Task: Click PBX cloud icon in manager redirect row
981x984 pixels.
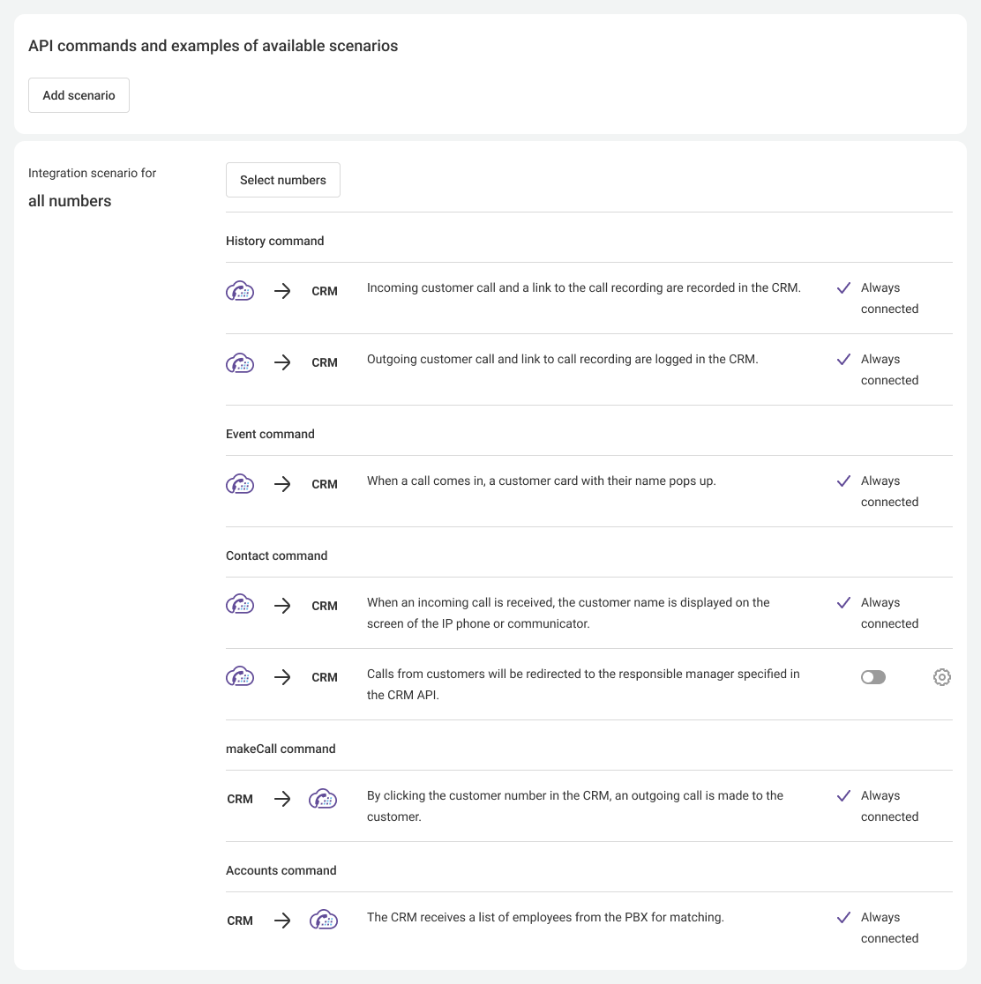Action: (240, 677)
